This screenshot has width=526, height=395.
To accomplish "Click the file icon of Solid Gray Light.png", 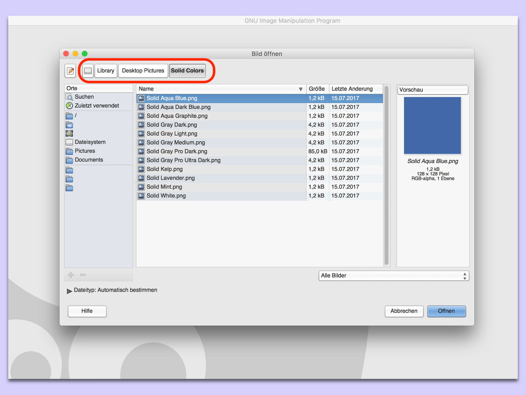I will pyautogui.click(x=141, y=134).
